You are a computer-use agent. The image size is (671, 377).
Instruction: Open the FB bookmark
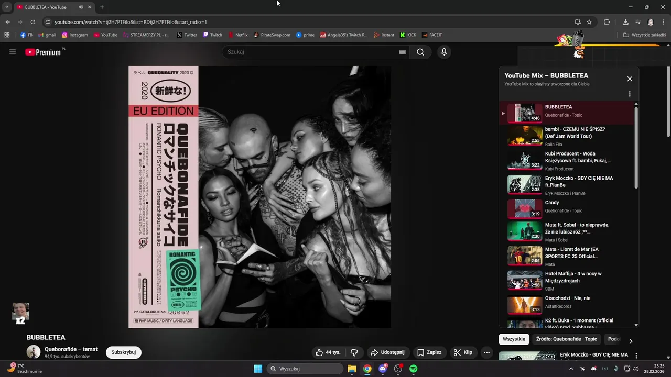(26, 35)
